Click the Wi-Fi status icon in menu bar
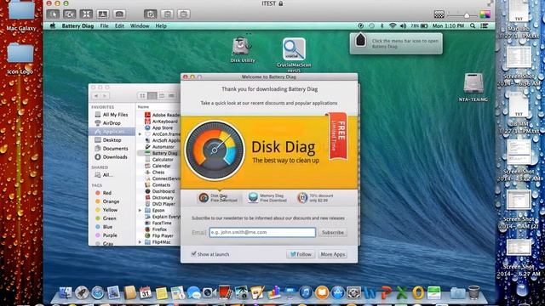 393,25
